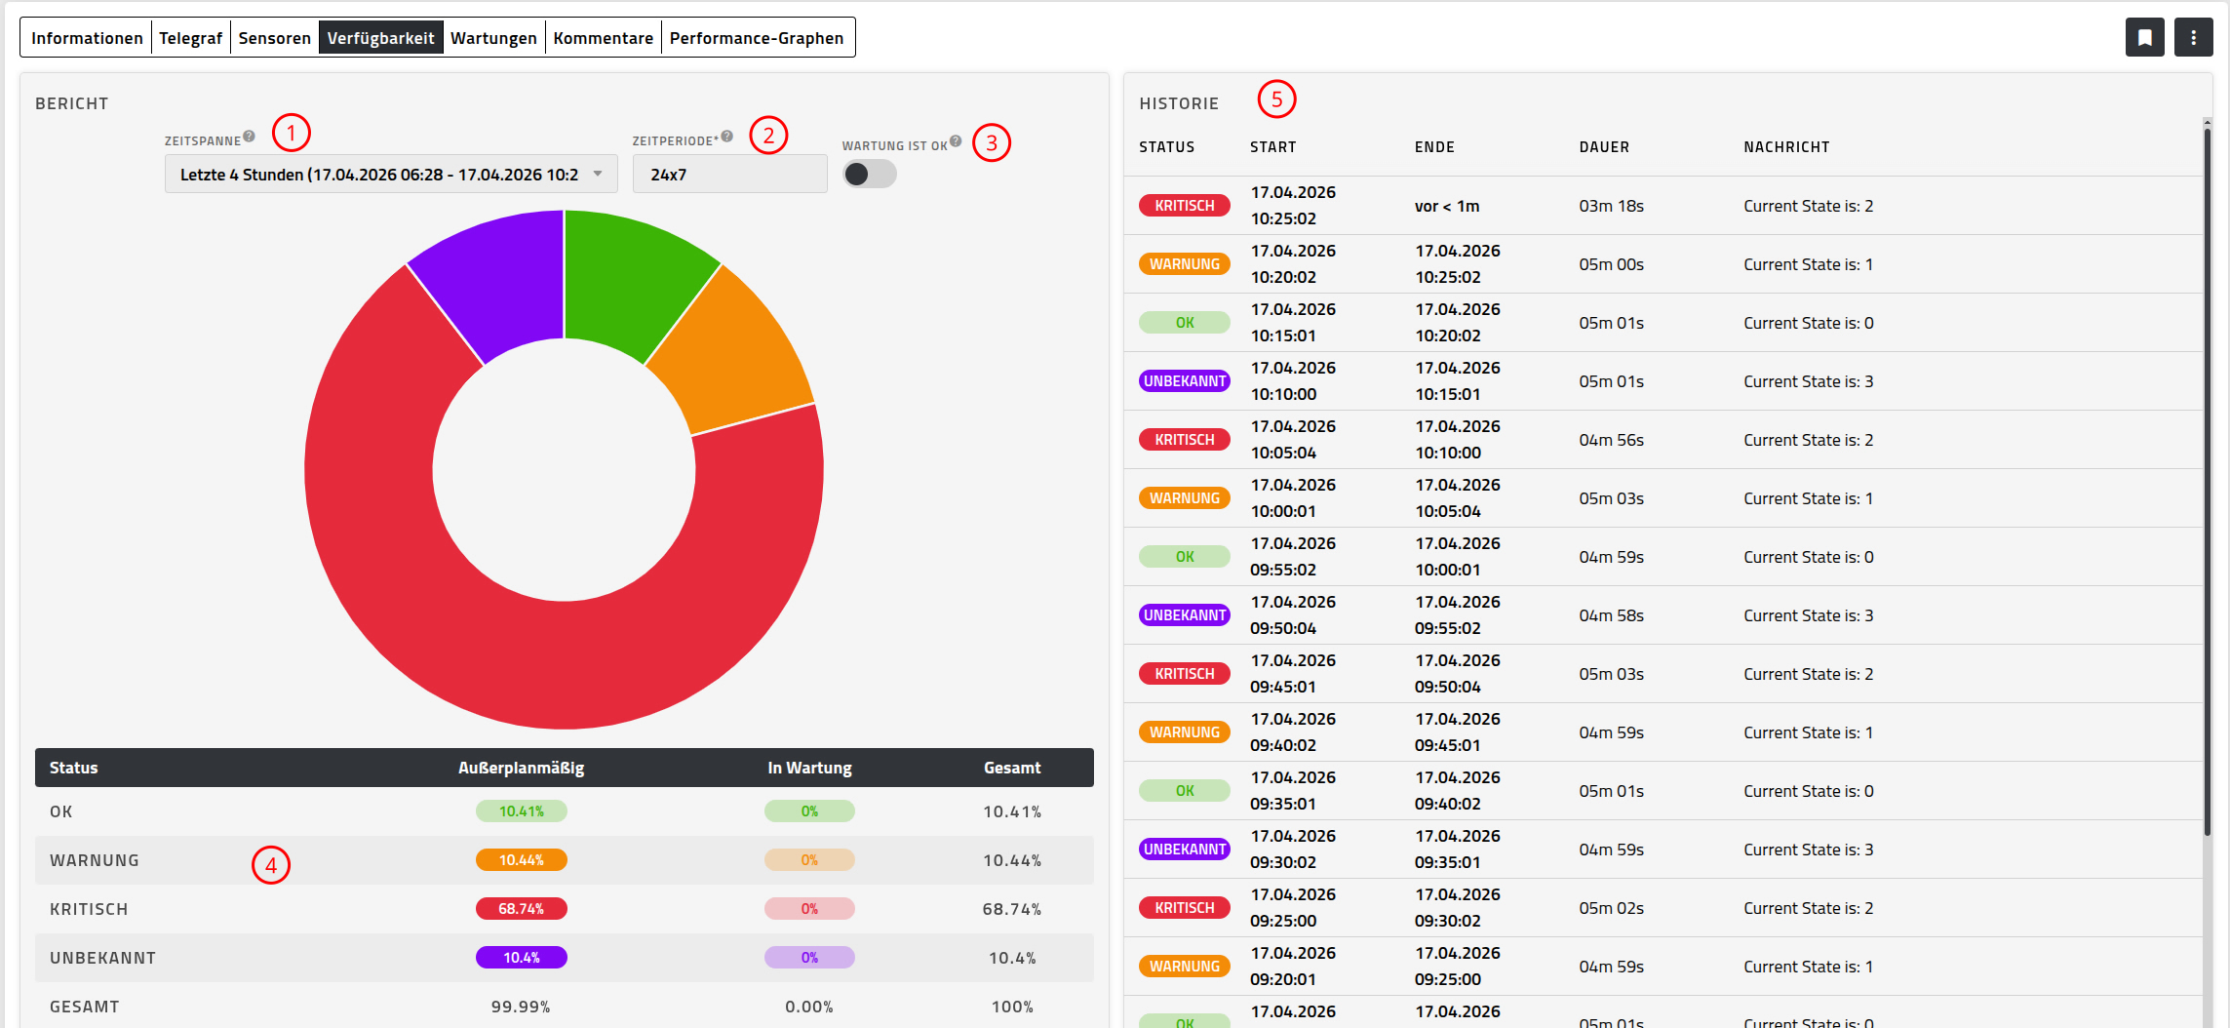Click the green OK badge at 10:15:01

[x=1185, y=323]
